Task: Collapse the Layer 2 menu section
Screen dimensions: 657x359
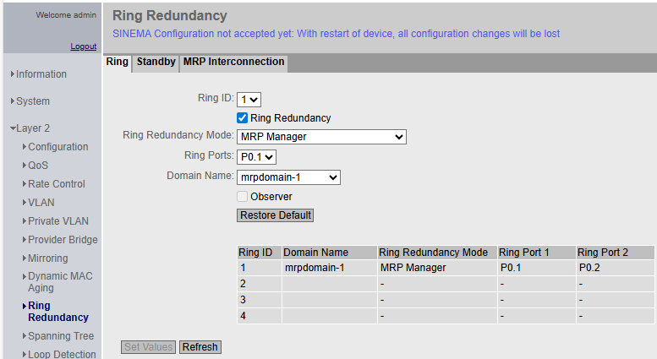Action: (32, 128)
